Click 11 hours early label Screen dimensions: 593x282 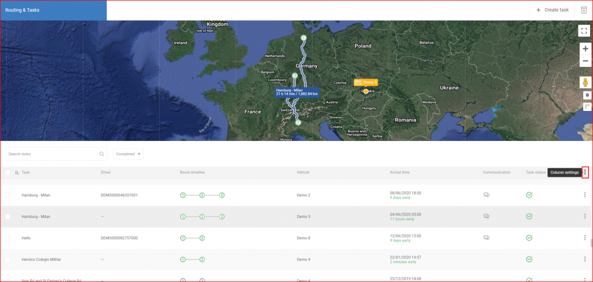coord(402,219)
